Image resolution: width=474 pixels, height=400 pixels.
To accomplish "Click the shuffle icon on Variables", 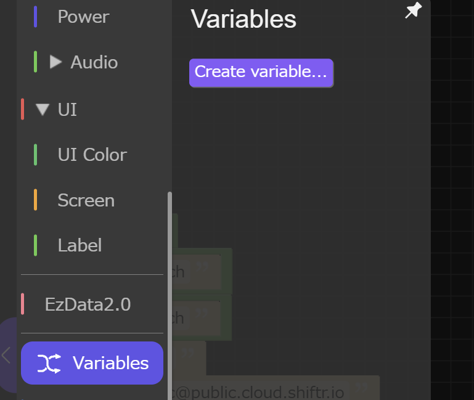I will 49,364.
